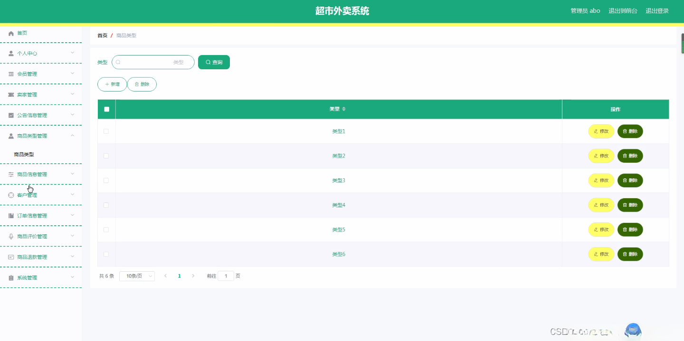Screen dimensions: 684x341
Task: Click the 类型5 table cell
Action: click(x=339, y=230)
